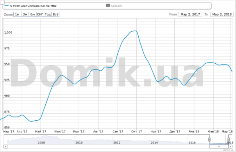Screen dimensions: 236x152
Task: Click the 850 y-axis value
Action: tap(7, 128)
